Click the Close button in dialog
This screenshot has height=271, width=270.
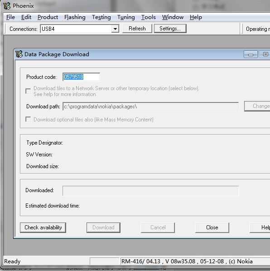click(212, 227)
